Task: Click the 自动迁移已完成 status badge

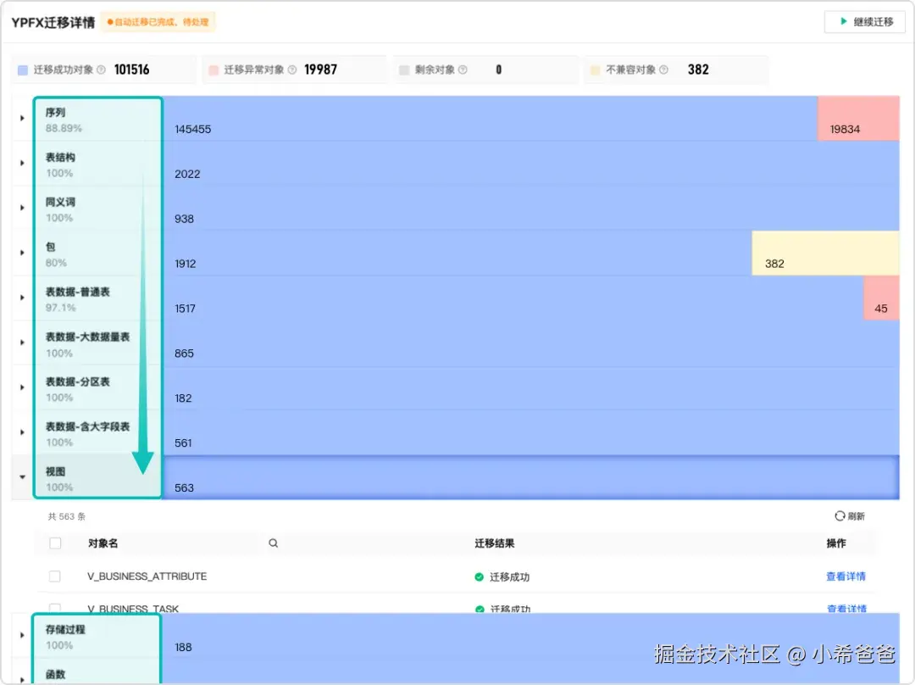Action: 158,22
